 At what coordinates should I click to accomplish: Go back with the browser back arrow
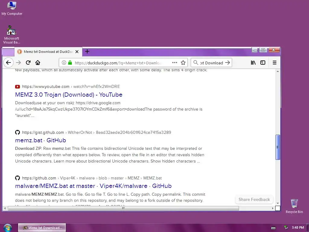click(x=8, y=63)
